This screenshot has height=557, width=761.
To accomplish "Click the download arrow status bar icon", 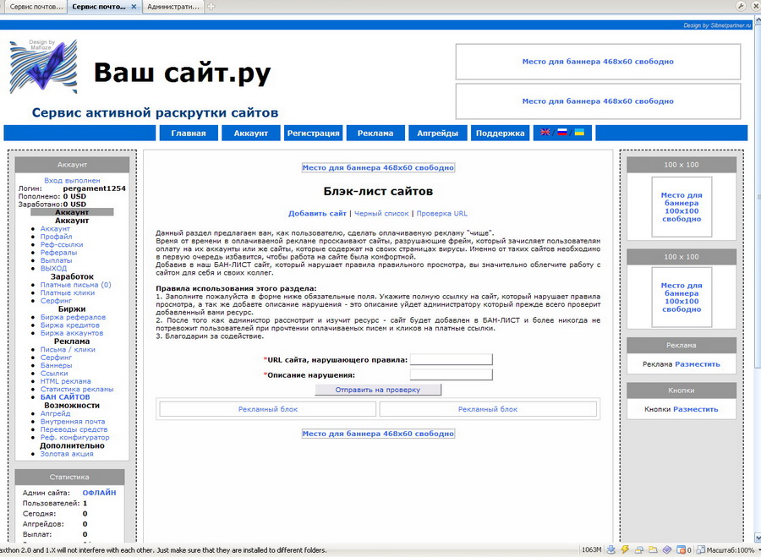I will click(x=610, y=550).
